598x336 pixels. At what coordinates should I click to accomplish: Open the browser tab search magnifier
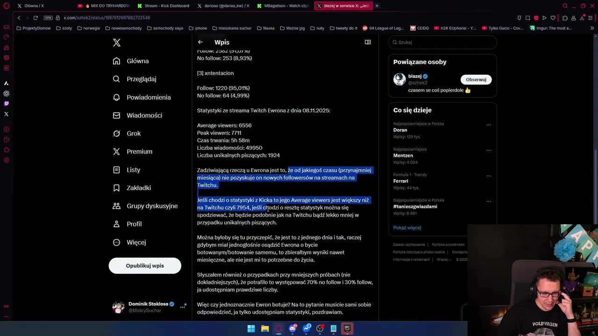(x=565, y=6)
